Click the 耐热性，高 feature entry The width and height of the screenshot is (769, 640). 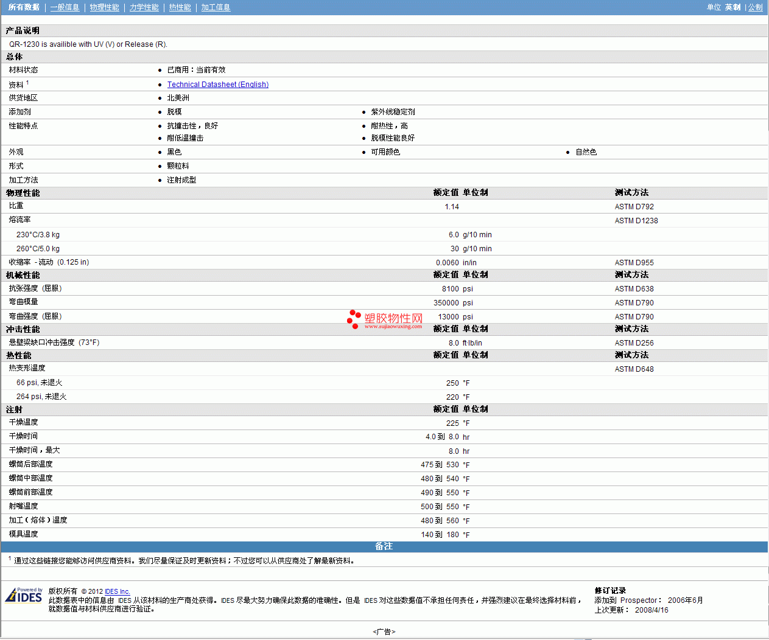coord(390,126)
